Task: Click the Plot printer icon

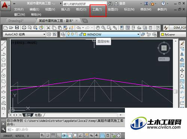Action: [x=24, y=28]
